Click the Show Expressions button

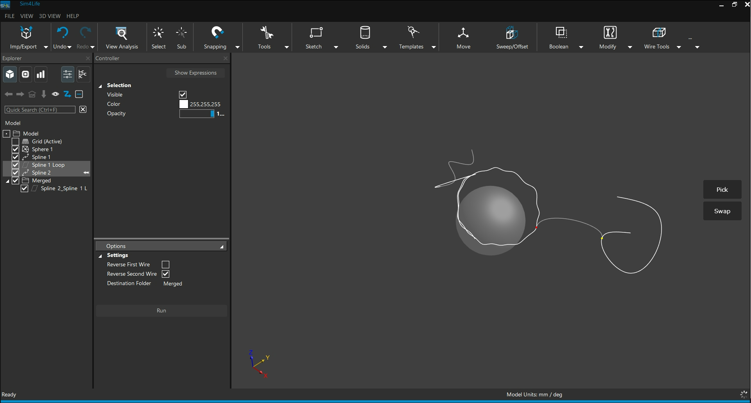195,73
